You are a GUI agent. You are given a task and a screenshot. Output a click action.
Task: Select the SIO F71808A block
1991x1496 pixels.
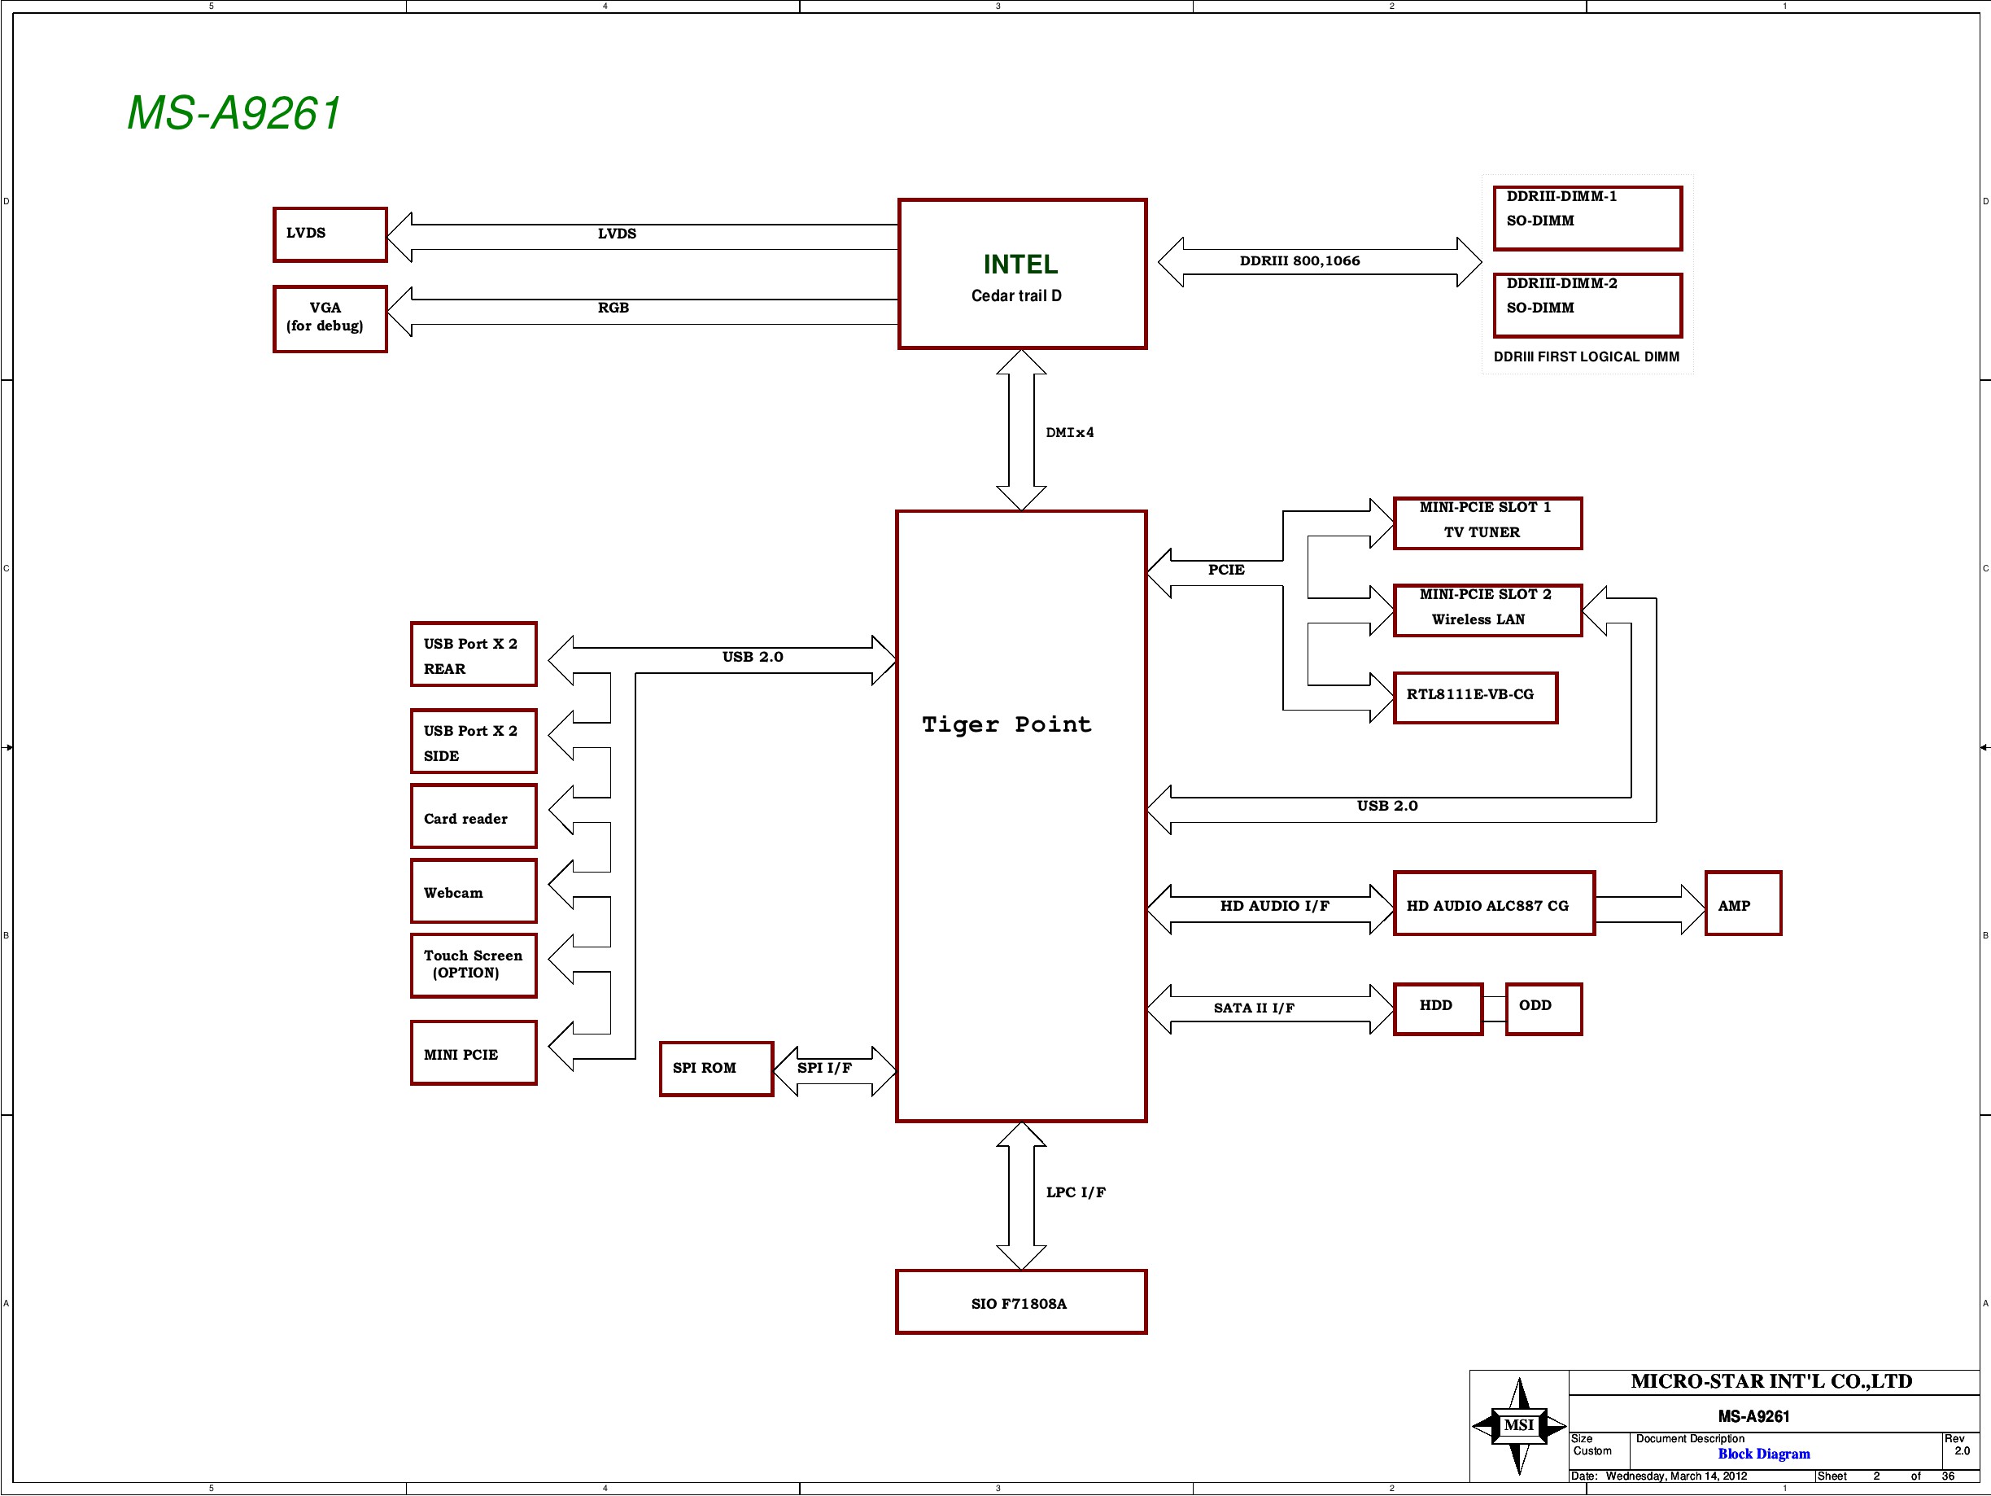pos(1020,1301)
